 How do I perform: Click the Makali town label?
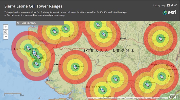coord(123,38)
